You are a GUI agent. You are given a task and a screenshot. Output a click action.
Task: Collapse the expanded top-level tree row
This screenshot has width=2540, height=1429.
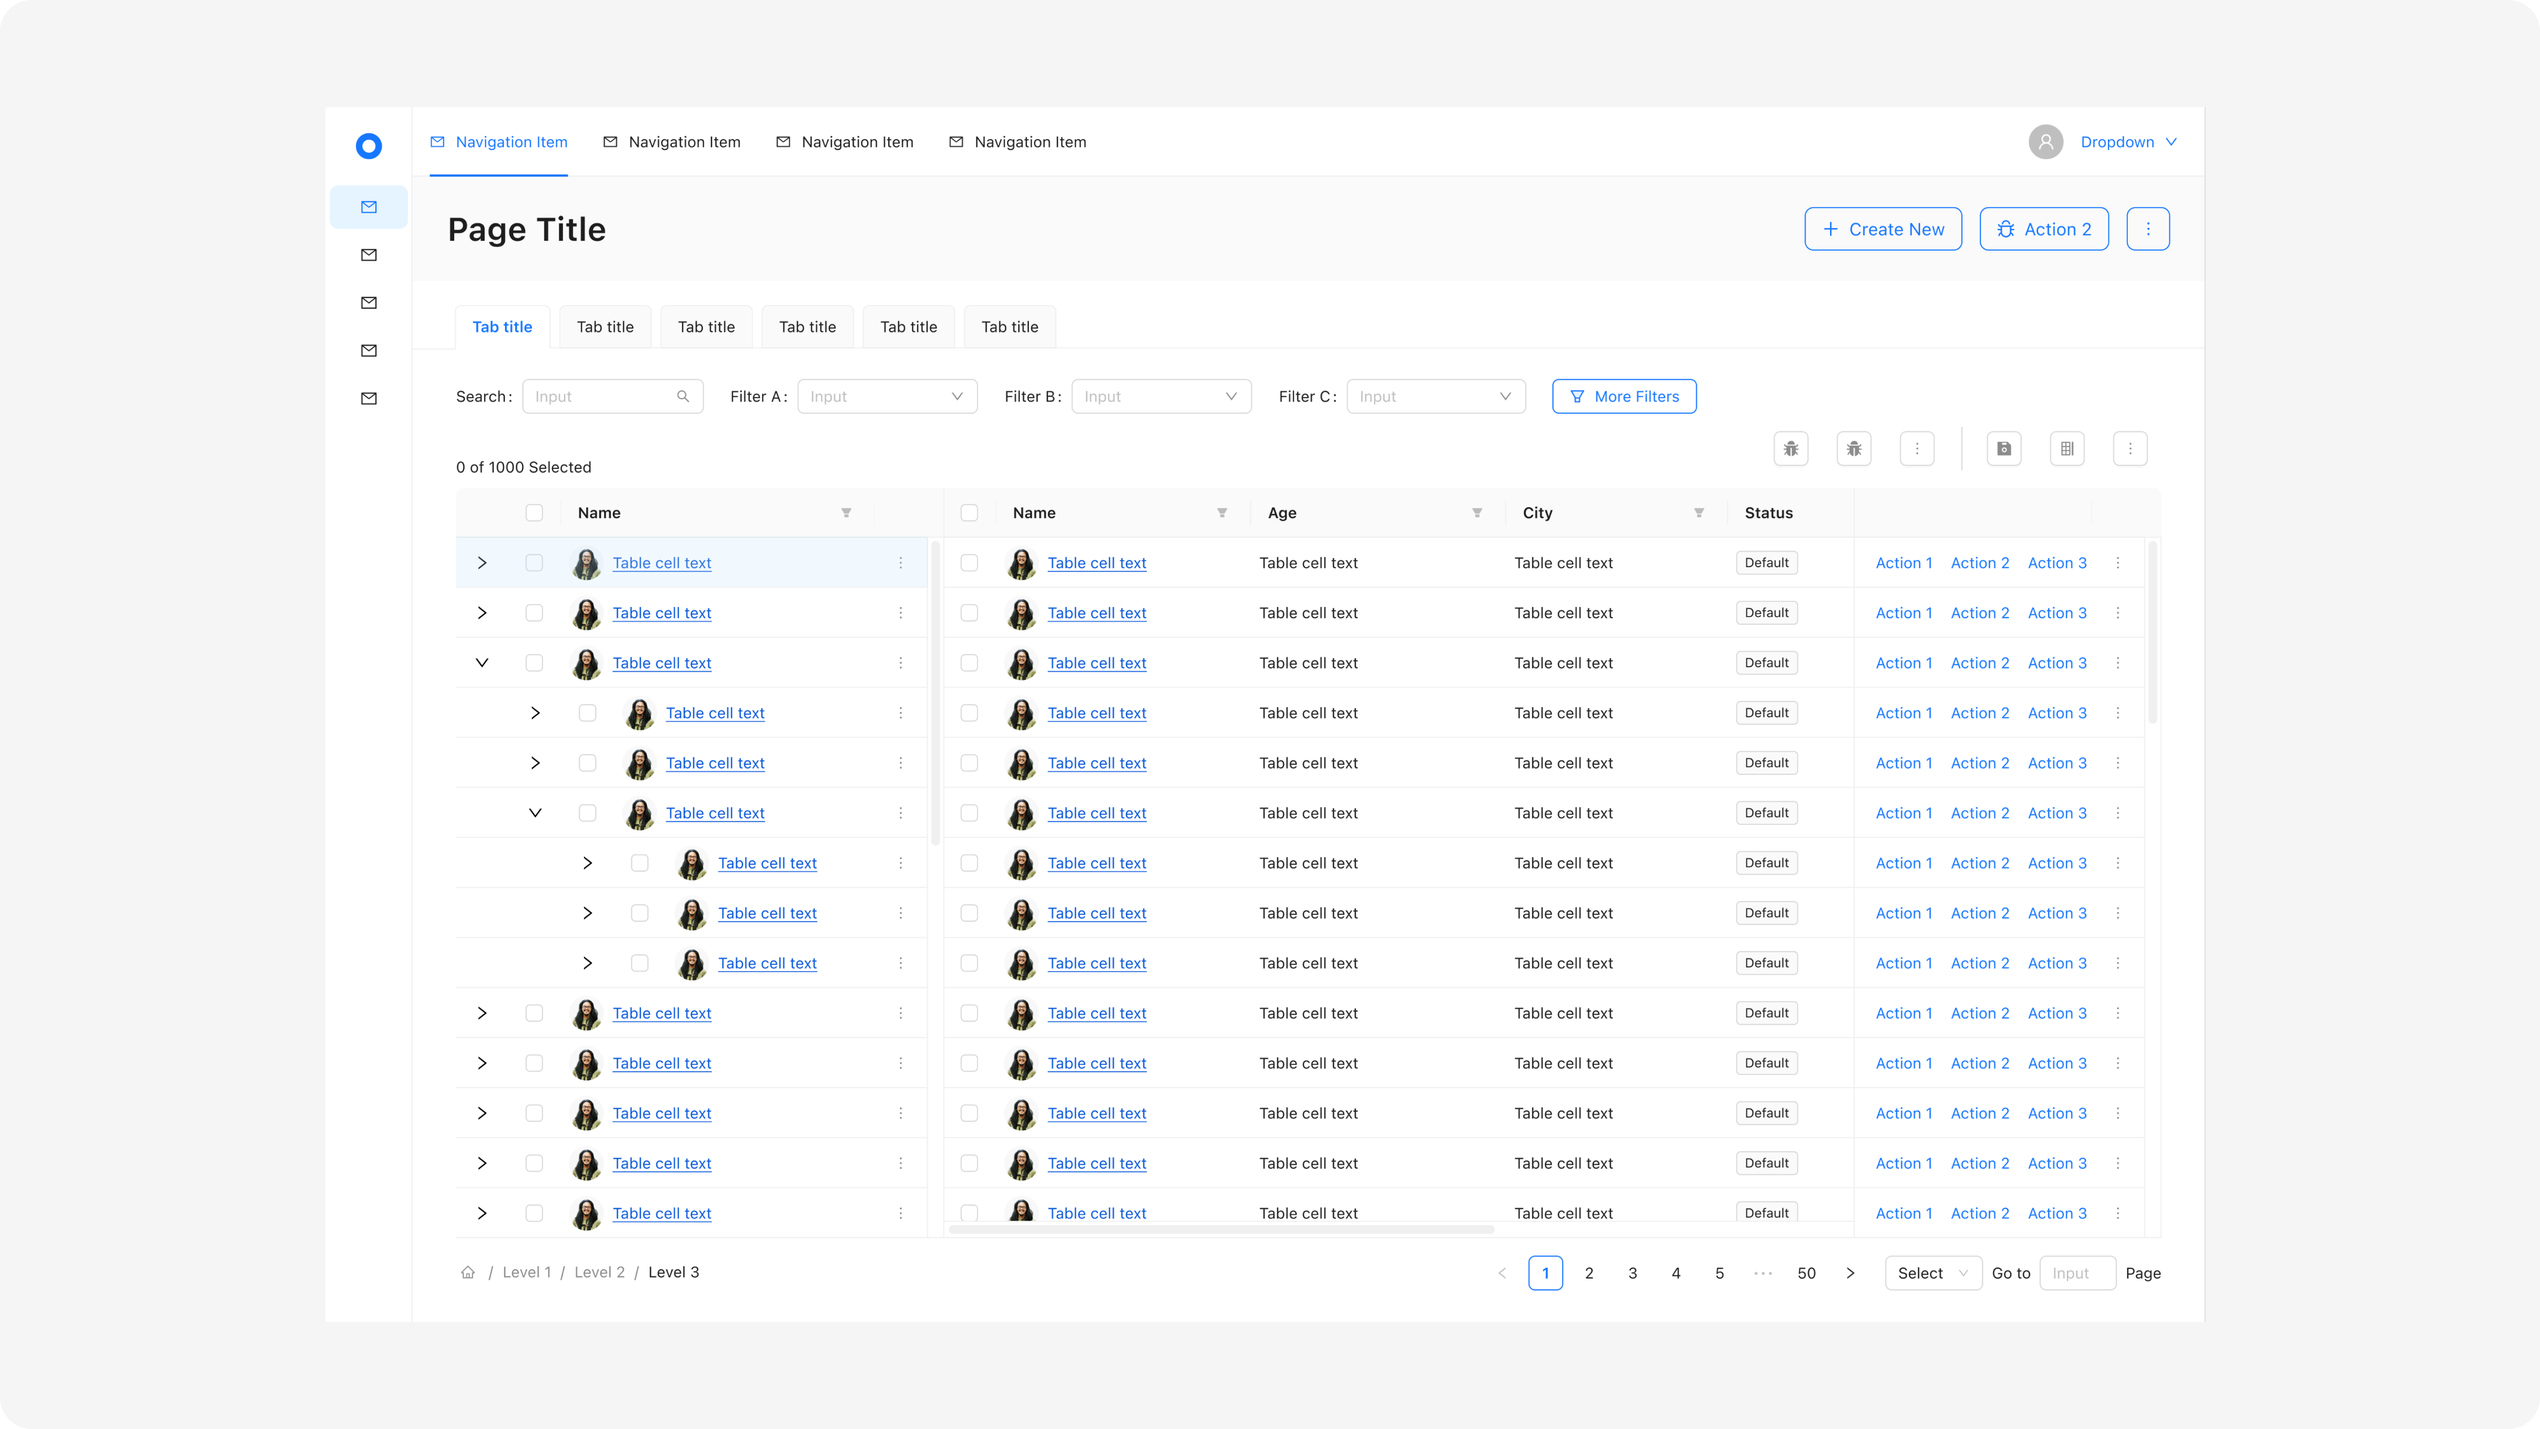[x=482, y=663]
